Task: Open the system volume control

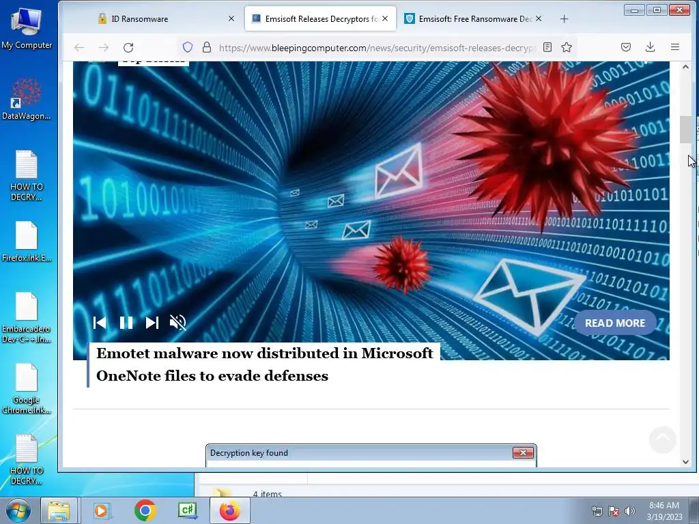Action: (630, 511)
